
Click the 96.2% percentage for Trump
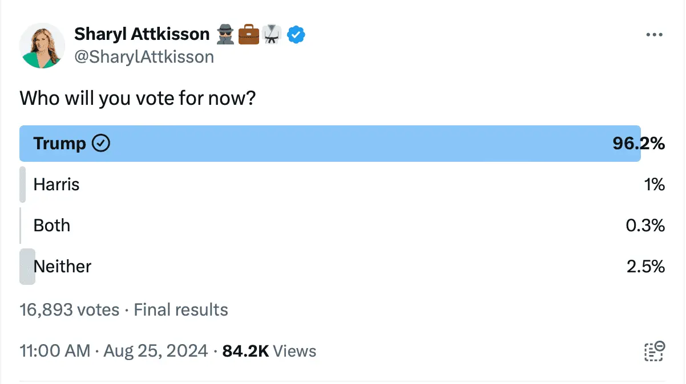[639, 144]
